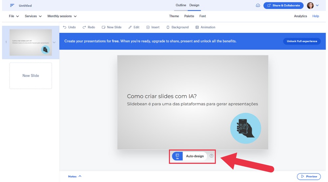Open the Theme options
The height and width of the screenshot is (182, 328).
pos(174,16)
